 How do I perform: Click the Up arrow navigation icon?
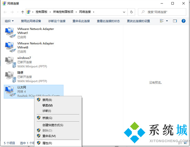click(22, 12)
